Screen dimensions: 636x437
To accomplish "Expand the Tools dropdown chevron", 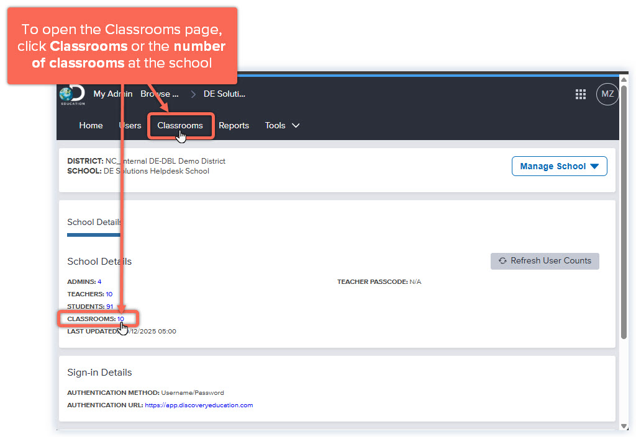I will click(x=296, y=125).
